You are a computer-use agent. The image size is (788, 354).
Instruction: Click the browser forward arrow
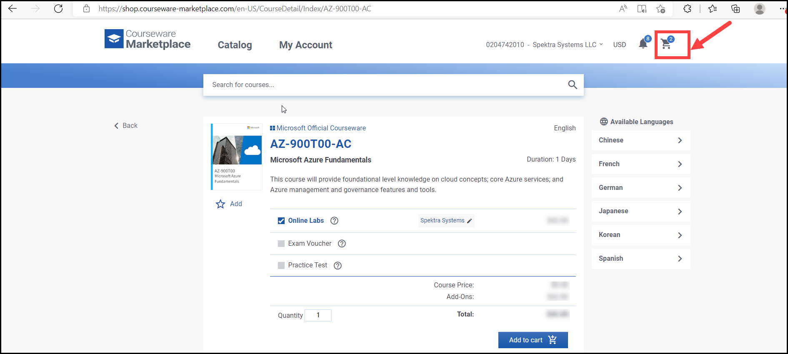35,9
